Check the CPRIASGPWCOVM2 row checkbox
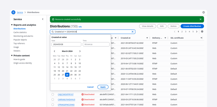The width and height of the screenshot is (217, 107). tap(53, 105)
